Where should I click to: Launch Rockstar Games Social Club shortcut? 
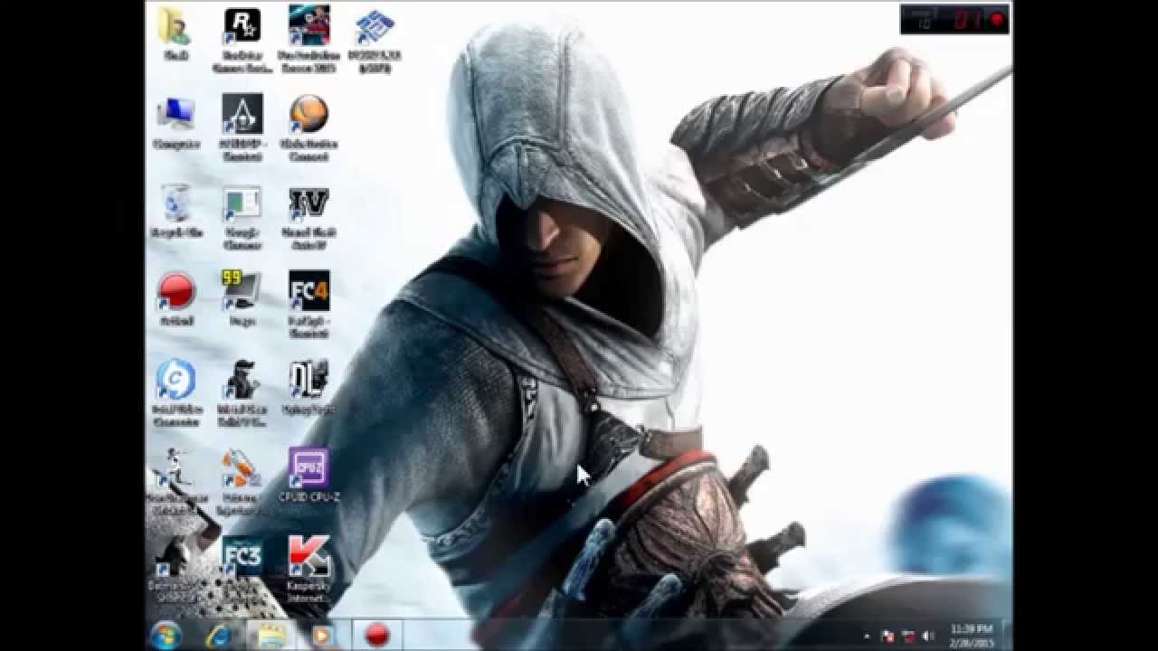[242, 40]
